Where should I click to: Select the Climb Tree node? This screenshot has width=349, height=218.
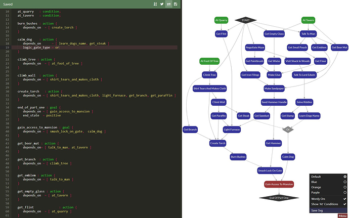click(209, 75)
